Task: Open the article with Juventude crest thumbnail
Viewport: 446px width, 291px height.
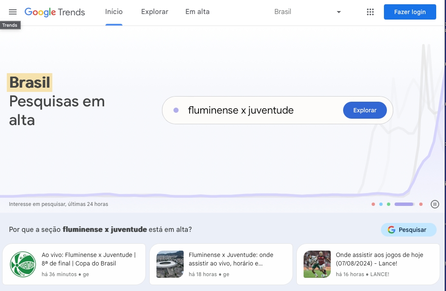Action: coord(74,264)
